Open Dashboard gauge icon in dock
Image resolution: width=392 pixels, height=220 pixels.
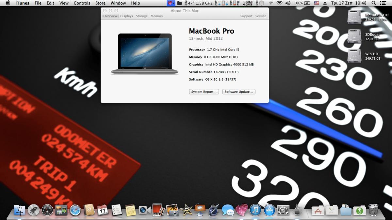[x=47, y=210]
